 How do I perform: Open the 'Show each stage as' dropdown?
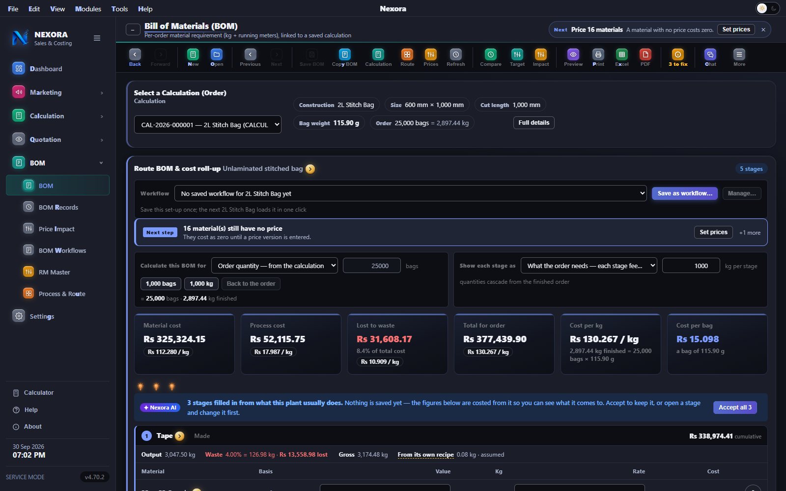pyautogui.click(x=589, y=266)
